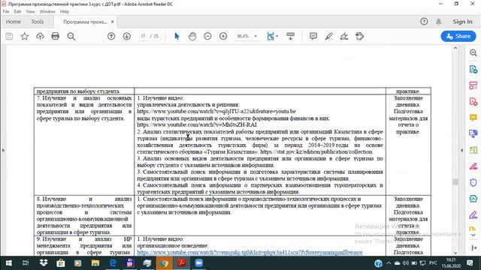The height and width of the screenshot is (270, 481).
Task: Open the Window menu
Action: [47, 12]
